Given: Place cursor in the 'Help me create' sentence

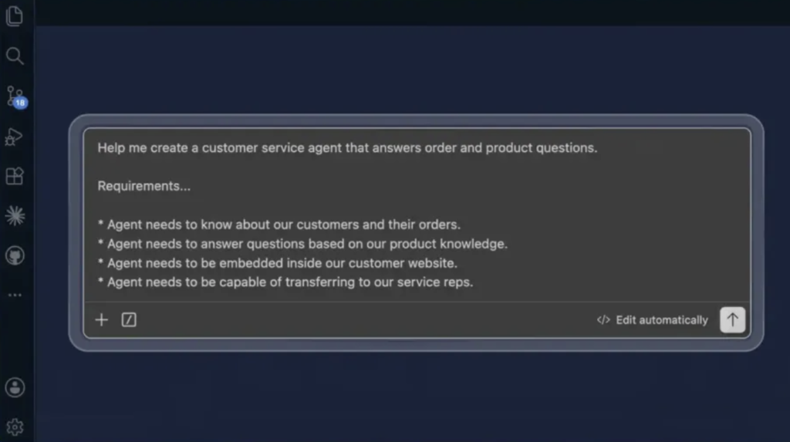Looking at the screenshot, I should (x=347, y=147).
